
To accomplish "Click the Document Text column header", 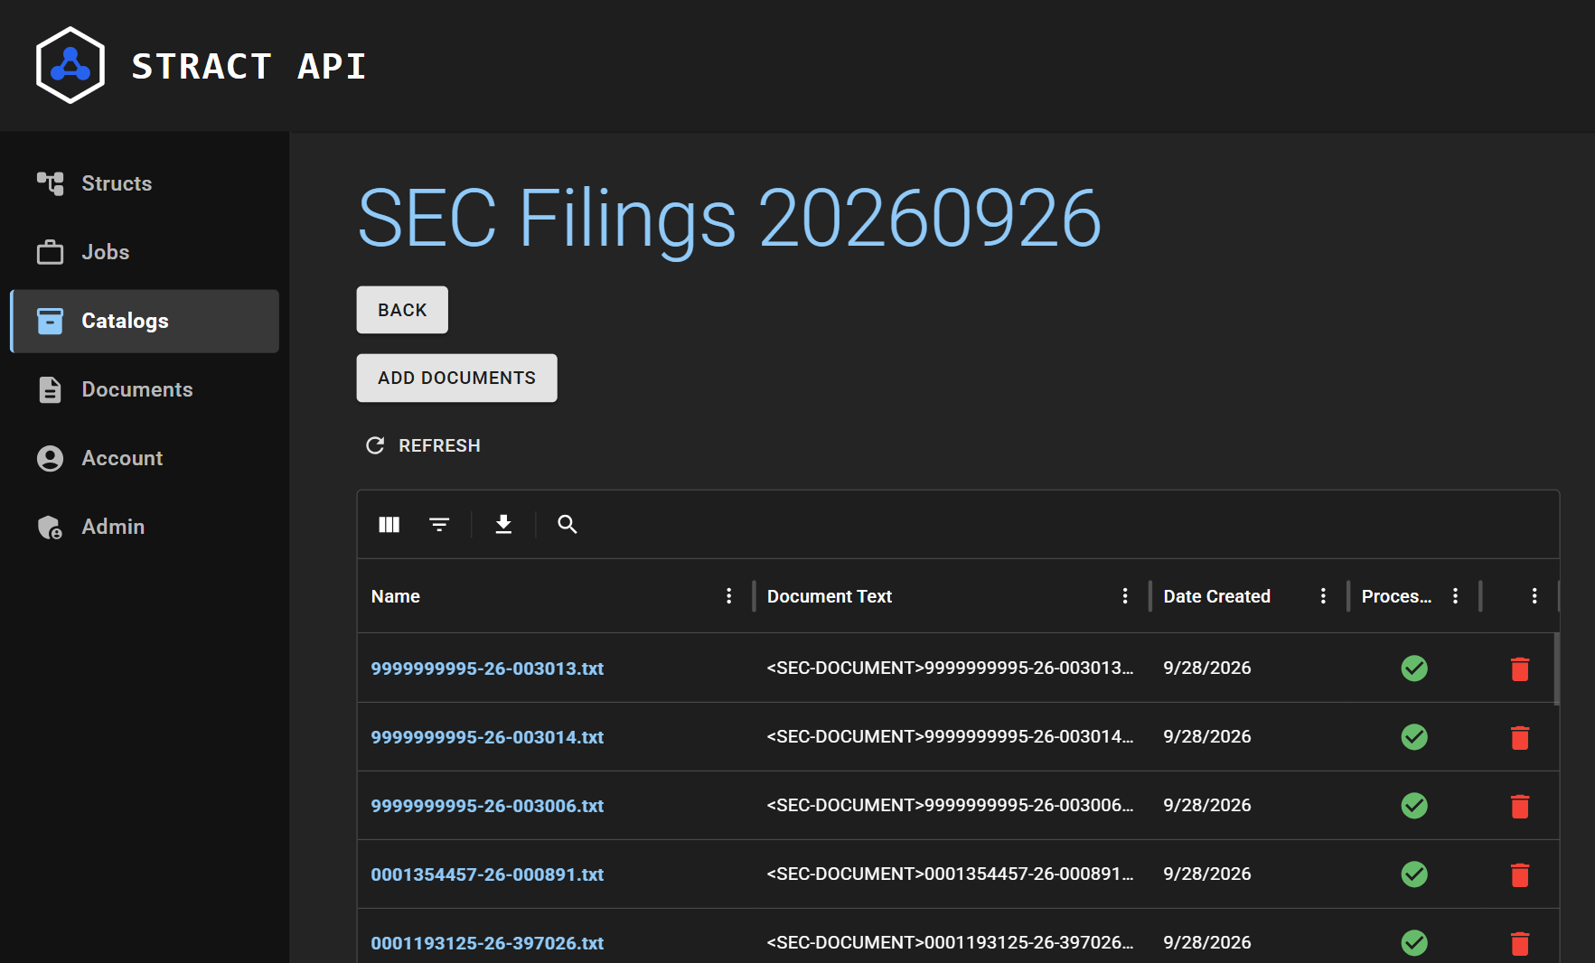I will [x=830, y=596].
